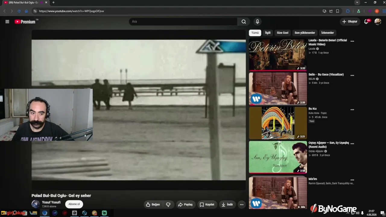The width and height of the screenshot is (386, 217).
Task: Select the Size özel filter chip
Action: (283, 33)
